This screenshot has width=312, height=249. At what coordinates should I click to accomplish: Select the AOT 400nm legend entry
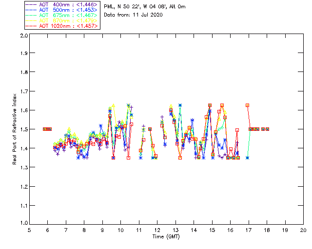point(62,4)
